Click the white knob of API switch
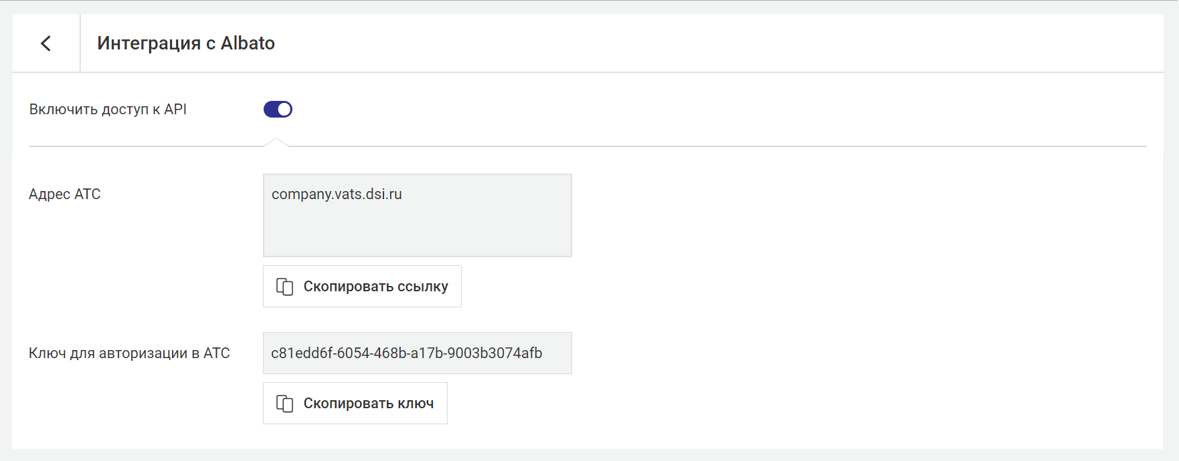 click(284, 109)
